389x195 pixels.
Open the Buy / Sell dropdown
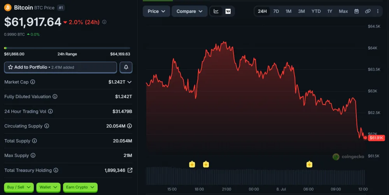point(19,187)
